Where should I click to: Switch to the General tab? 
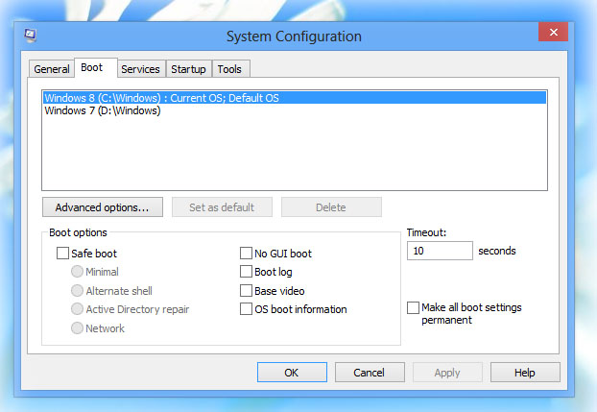(52, 69)
